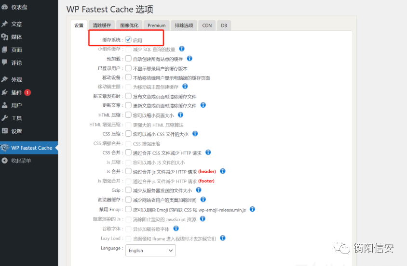Click the 插件 plugins plug icon
Viewport: 407px width, 266px height.
point(4,92)
